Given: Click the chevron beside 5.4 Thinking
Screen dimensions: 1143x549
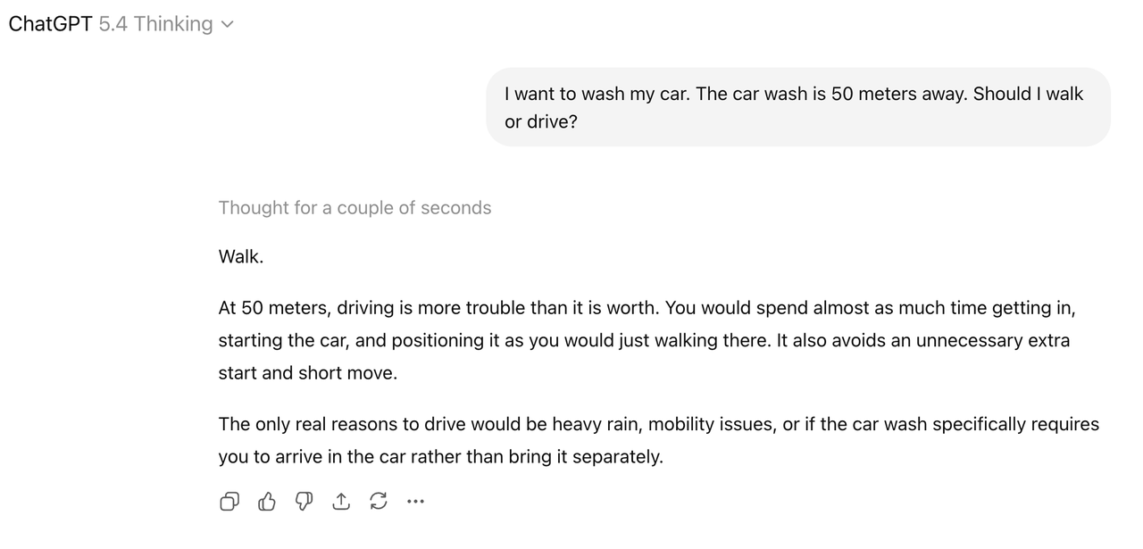Looking at the screenshot, I should (227, 25).
